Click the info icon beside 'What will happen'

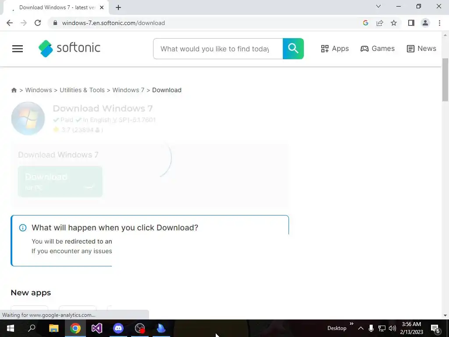point(23,228)
